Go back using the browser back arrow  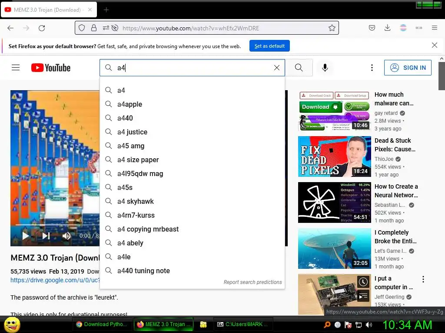click(10, 28)
